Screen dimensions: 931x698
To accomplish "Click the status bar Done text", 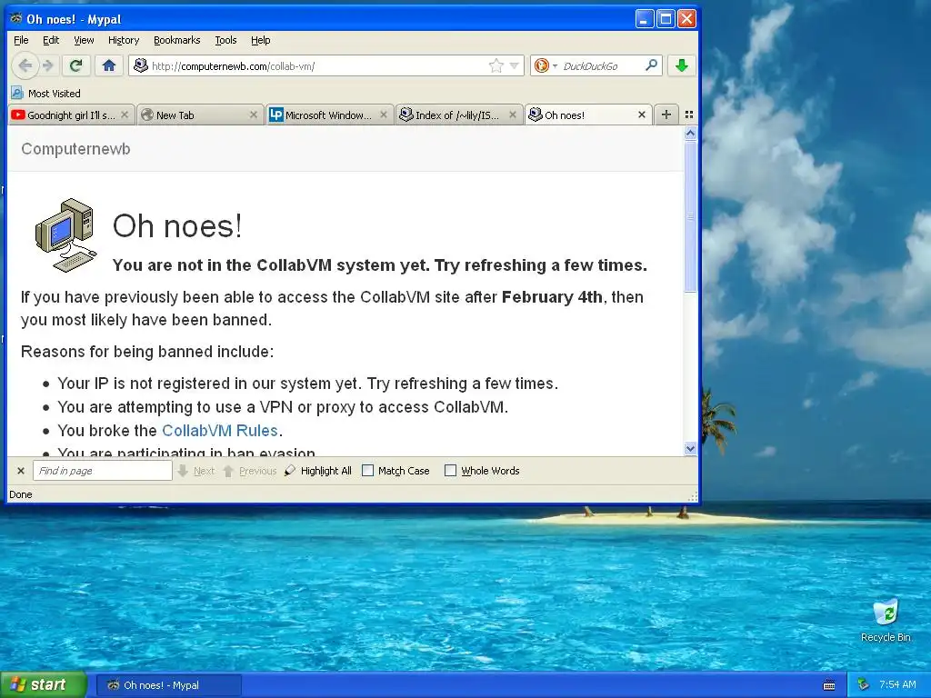I will point(21,494).
